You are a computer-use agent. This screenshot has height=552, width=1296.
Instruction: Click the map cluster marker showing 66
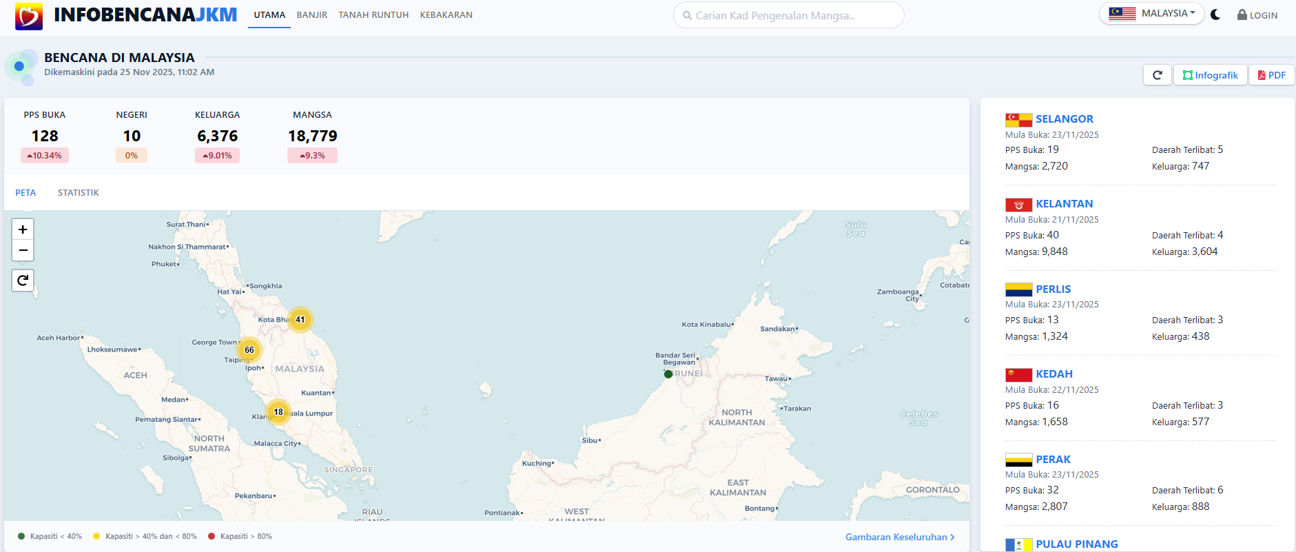(x=249, y=350)
